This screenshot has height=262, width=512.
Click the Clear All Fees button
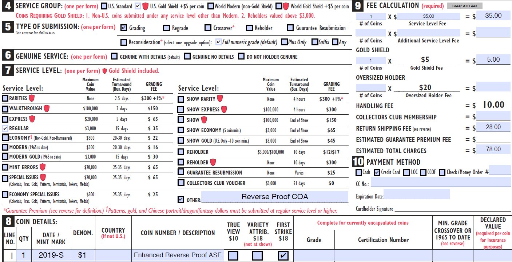(x=465, y=6)
